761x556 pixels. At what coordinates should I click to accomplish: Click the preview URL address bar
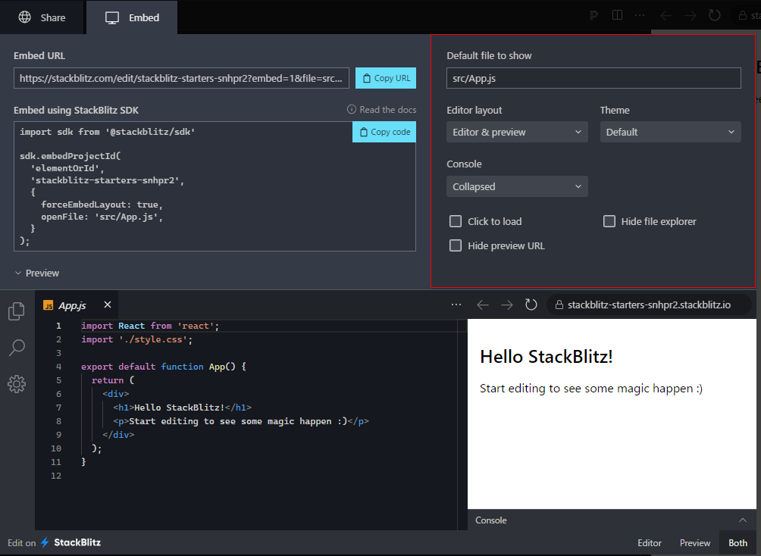point(649,305)
